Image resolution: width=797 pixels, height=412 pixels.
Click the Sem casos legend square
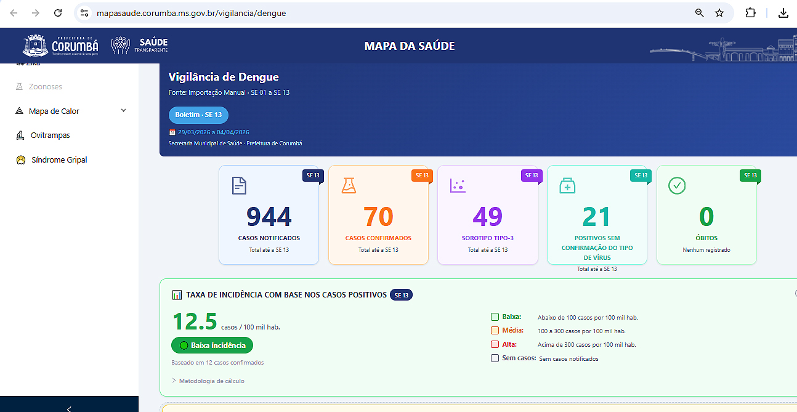[495, 358]
